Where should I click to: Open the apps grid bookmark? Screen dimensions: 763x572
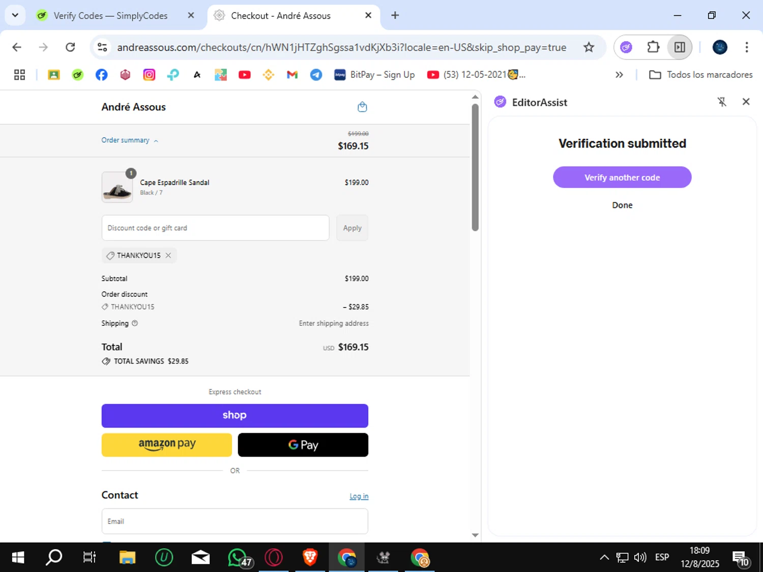tap(19, 75)
